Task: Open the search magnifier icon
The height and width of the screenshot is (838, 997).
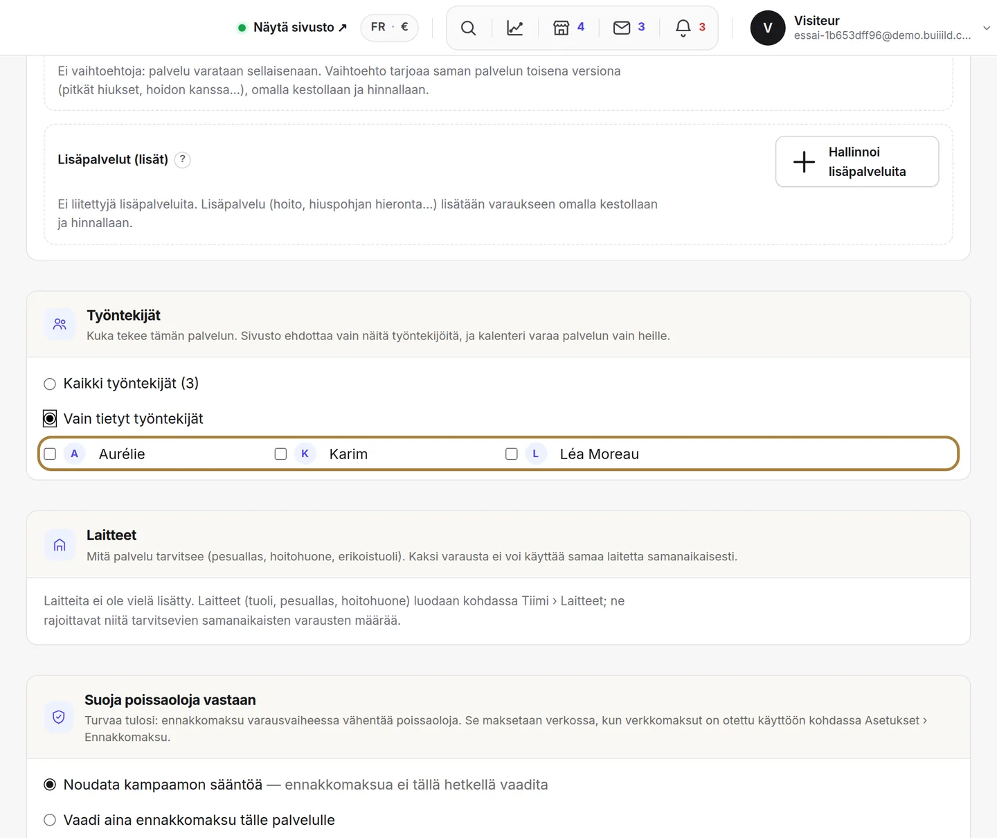Action: (x=469, y=28)
